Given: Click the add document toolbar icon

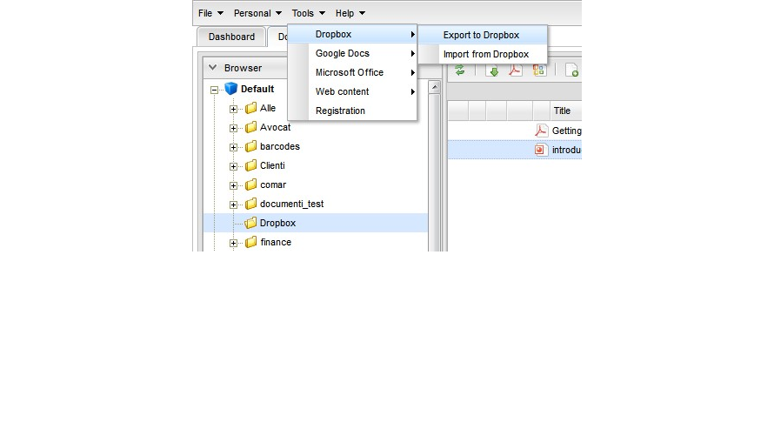Looking at the screenshot, I should [571, 70].
